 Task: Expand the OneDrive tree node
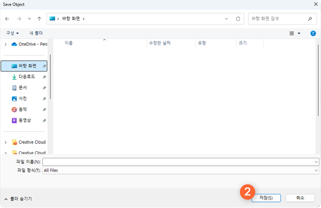[x=5, y=44]
